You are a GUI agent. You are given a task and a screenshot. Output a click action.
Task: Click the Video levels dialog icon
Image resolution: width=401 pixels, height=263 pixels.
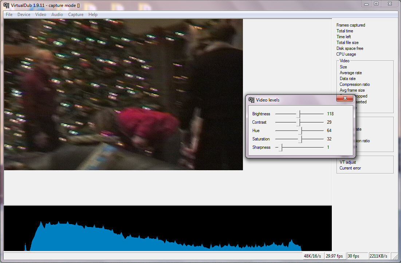[251, 100]
